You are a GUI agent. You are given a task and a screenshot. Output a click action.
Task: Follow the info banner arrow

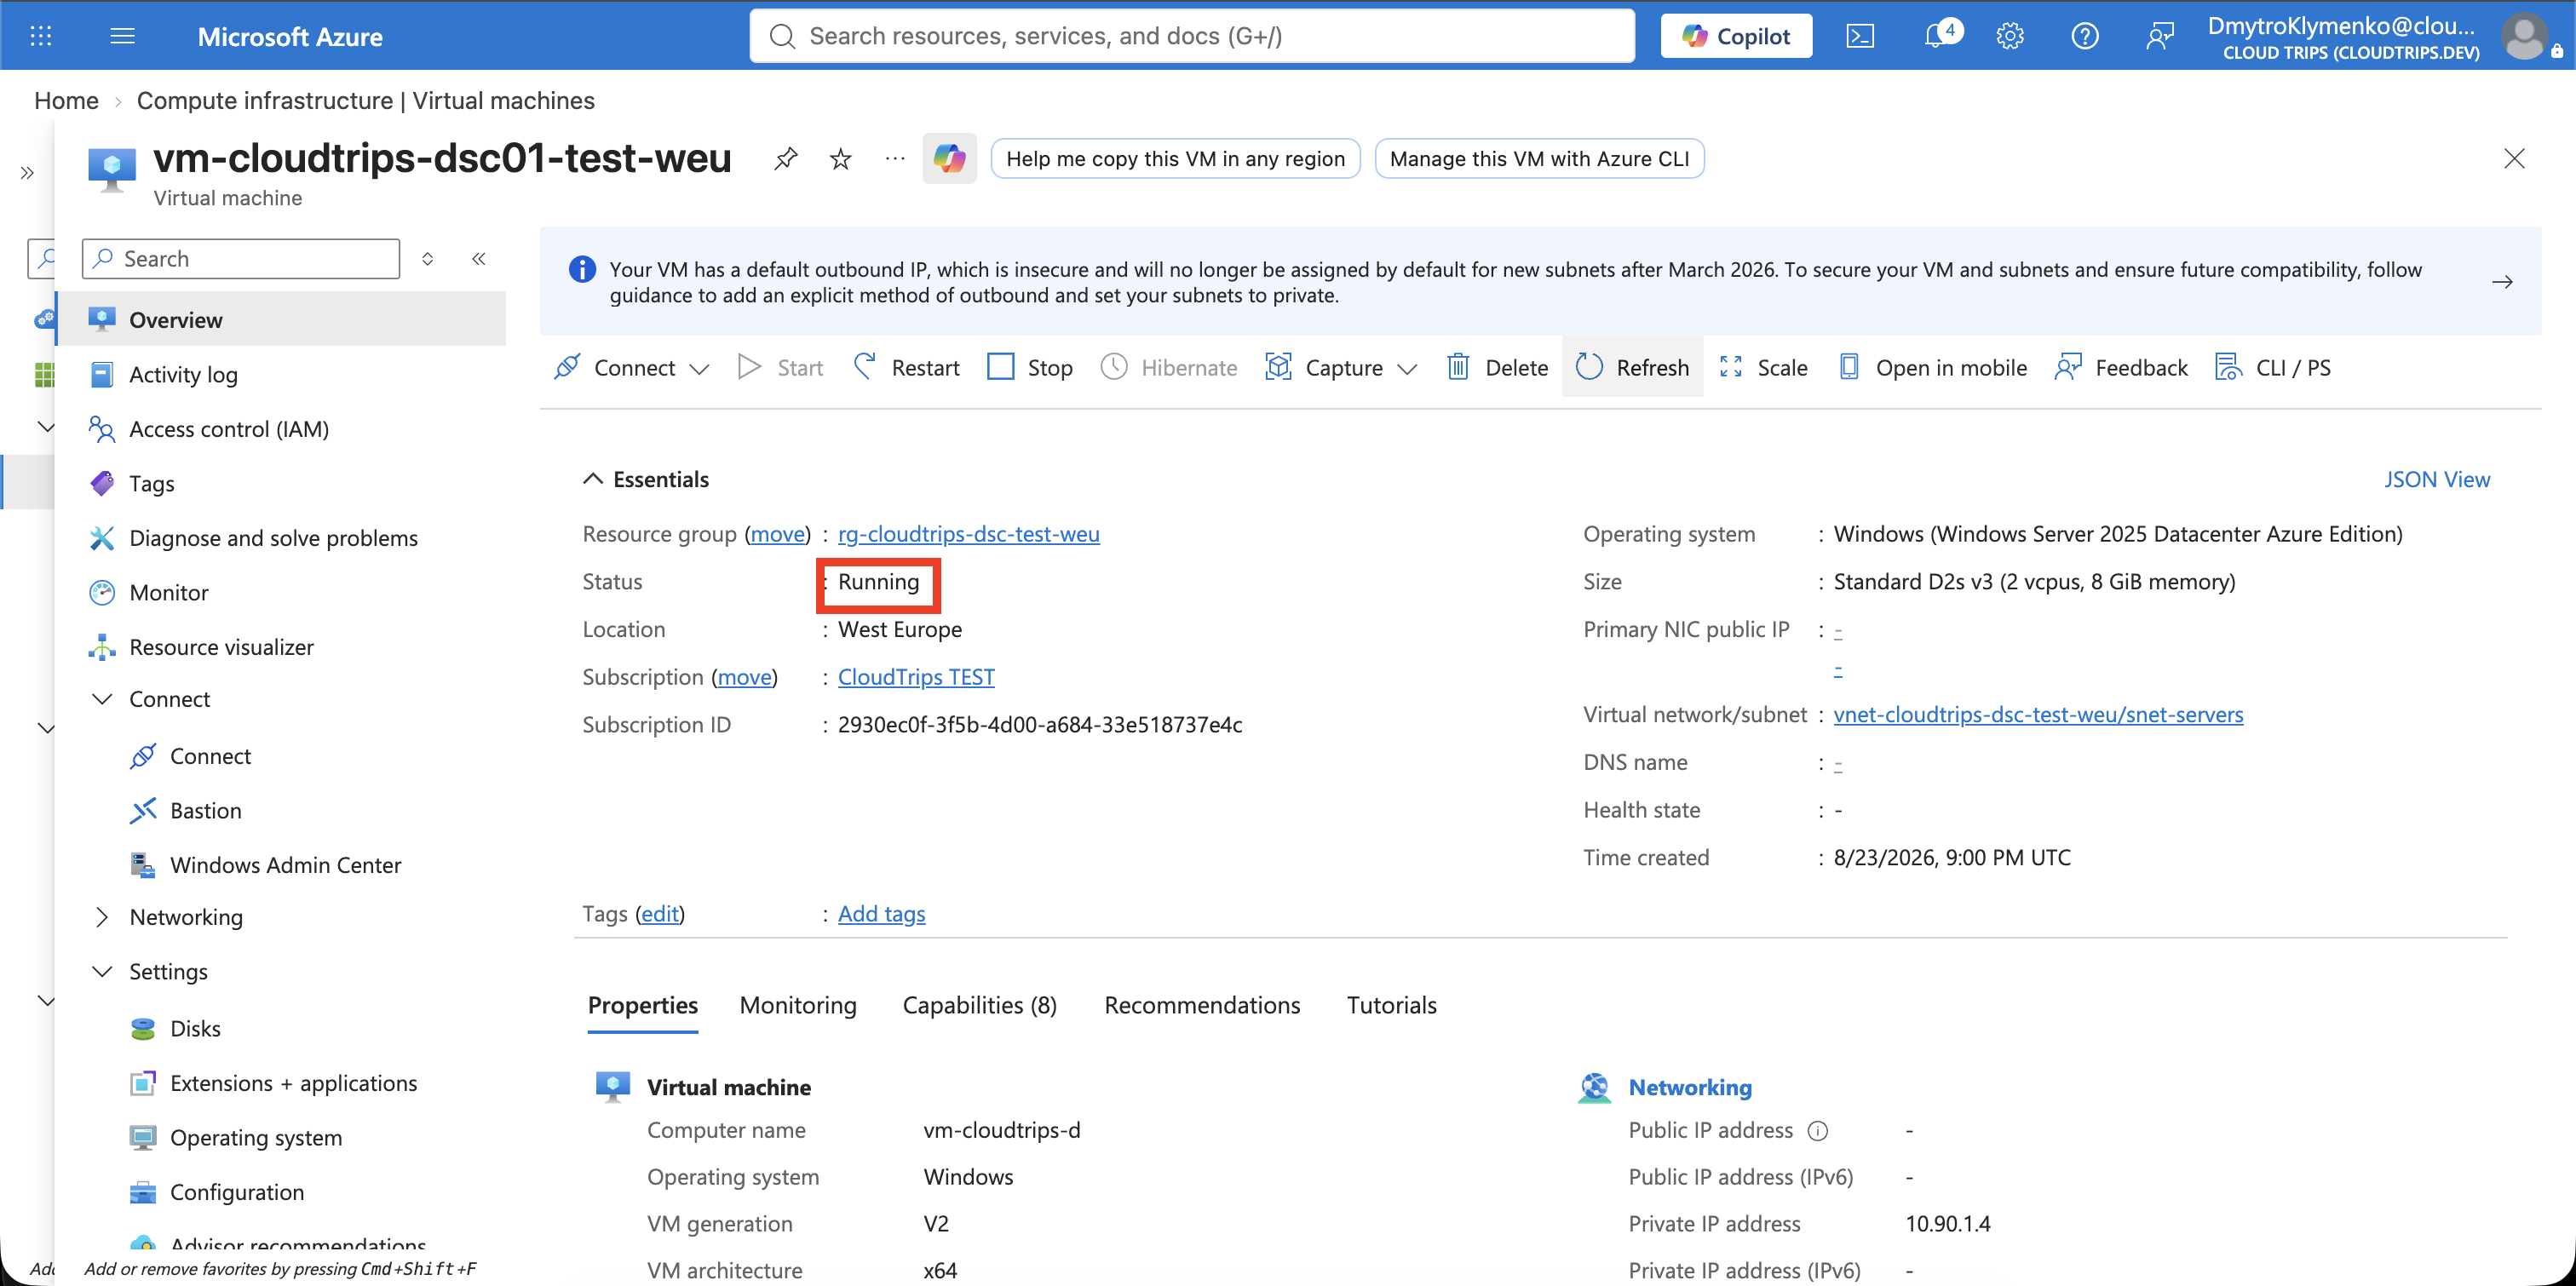[x=2502, y=282]
